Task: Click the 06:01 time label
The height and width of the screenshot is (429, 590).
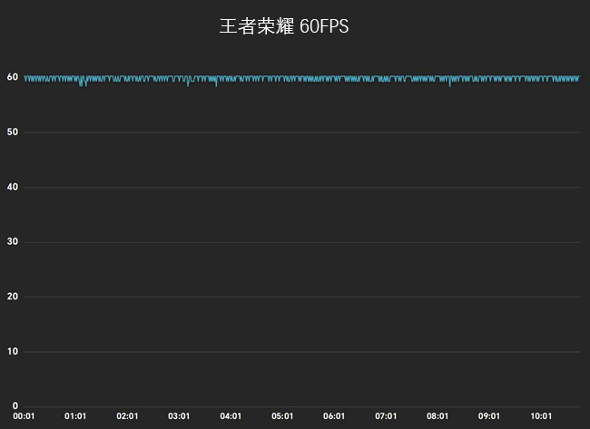Action: click(334, 417)
